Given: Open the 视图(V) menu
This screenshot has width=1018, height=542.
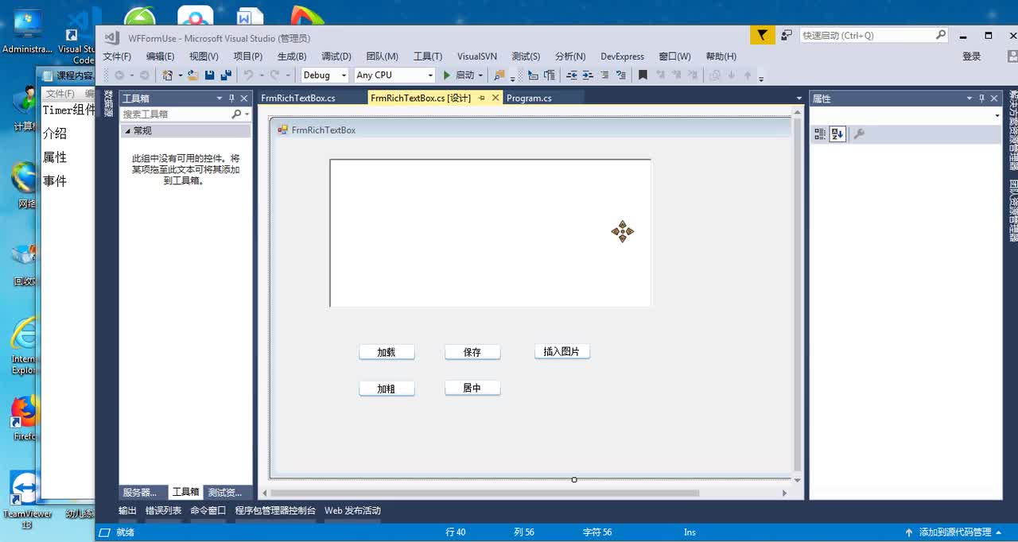Looking at the screenshot, I should pos(204,56).
